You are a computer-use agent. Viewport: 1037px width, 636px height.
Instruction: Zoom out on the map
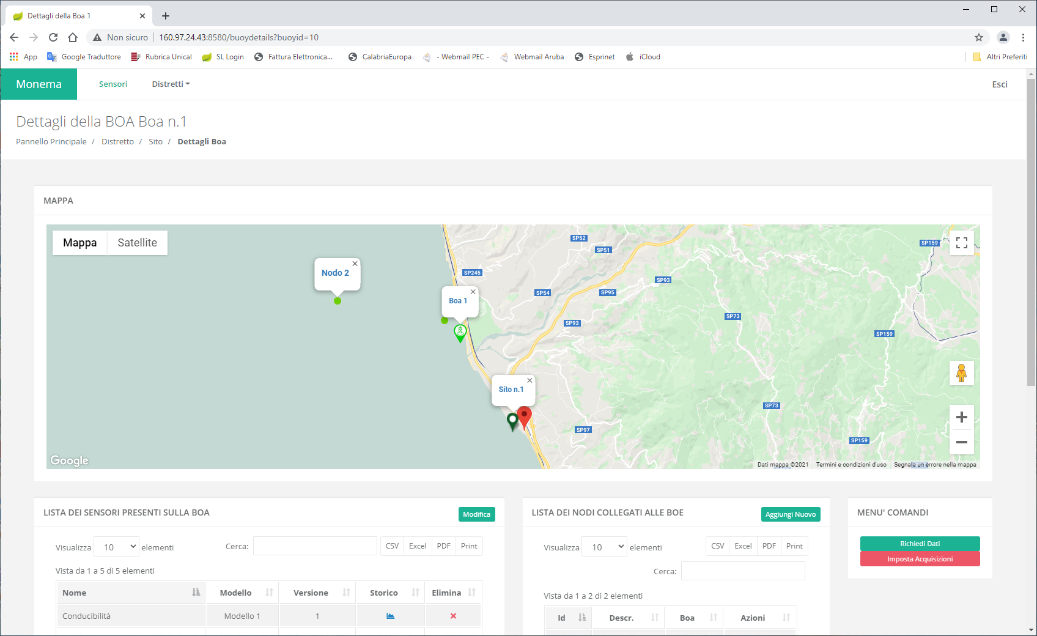click(961, 442)
